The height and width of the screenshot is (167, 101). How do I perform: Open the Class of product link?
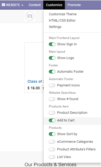pos(35,81)
